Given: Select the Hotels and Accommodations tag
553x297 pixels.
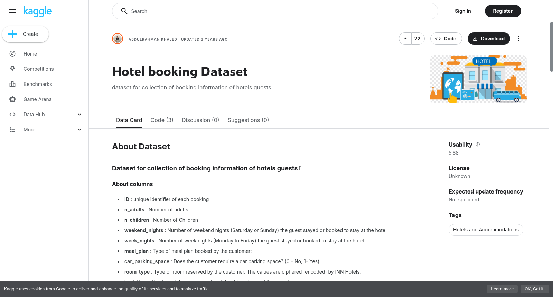Looking at the screenshot, I should coord(486,230).
